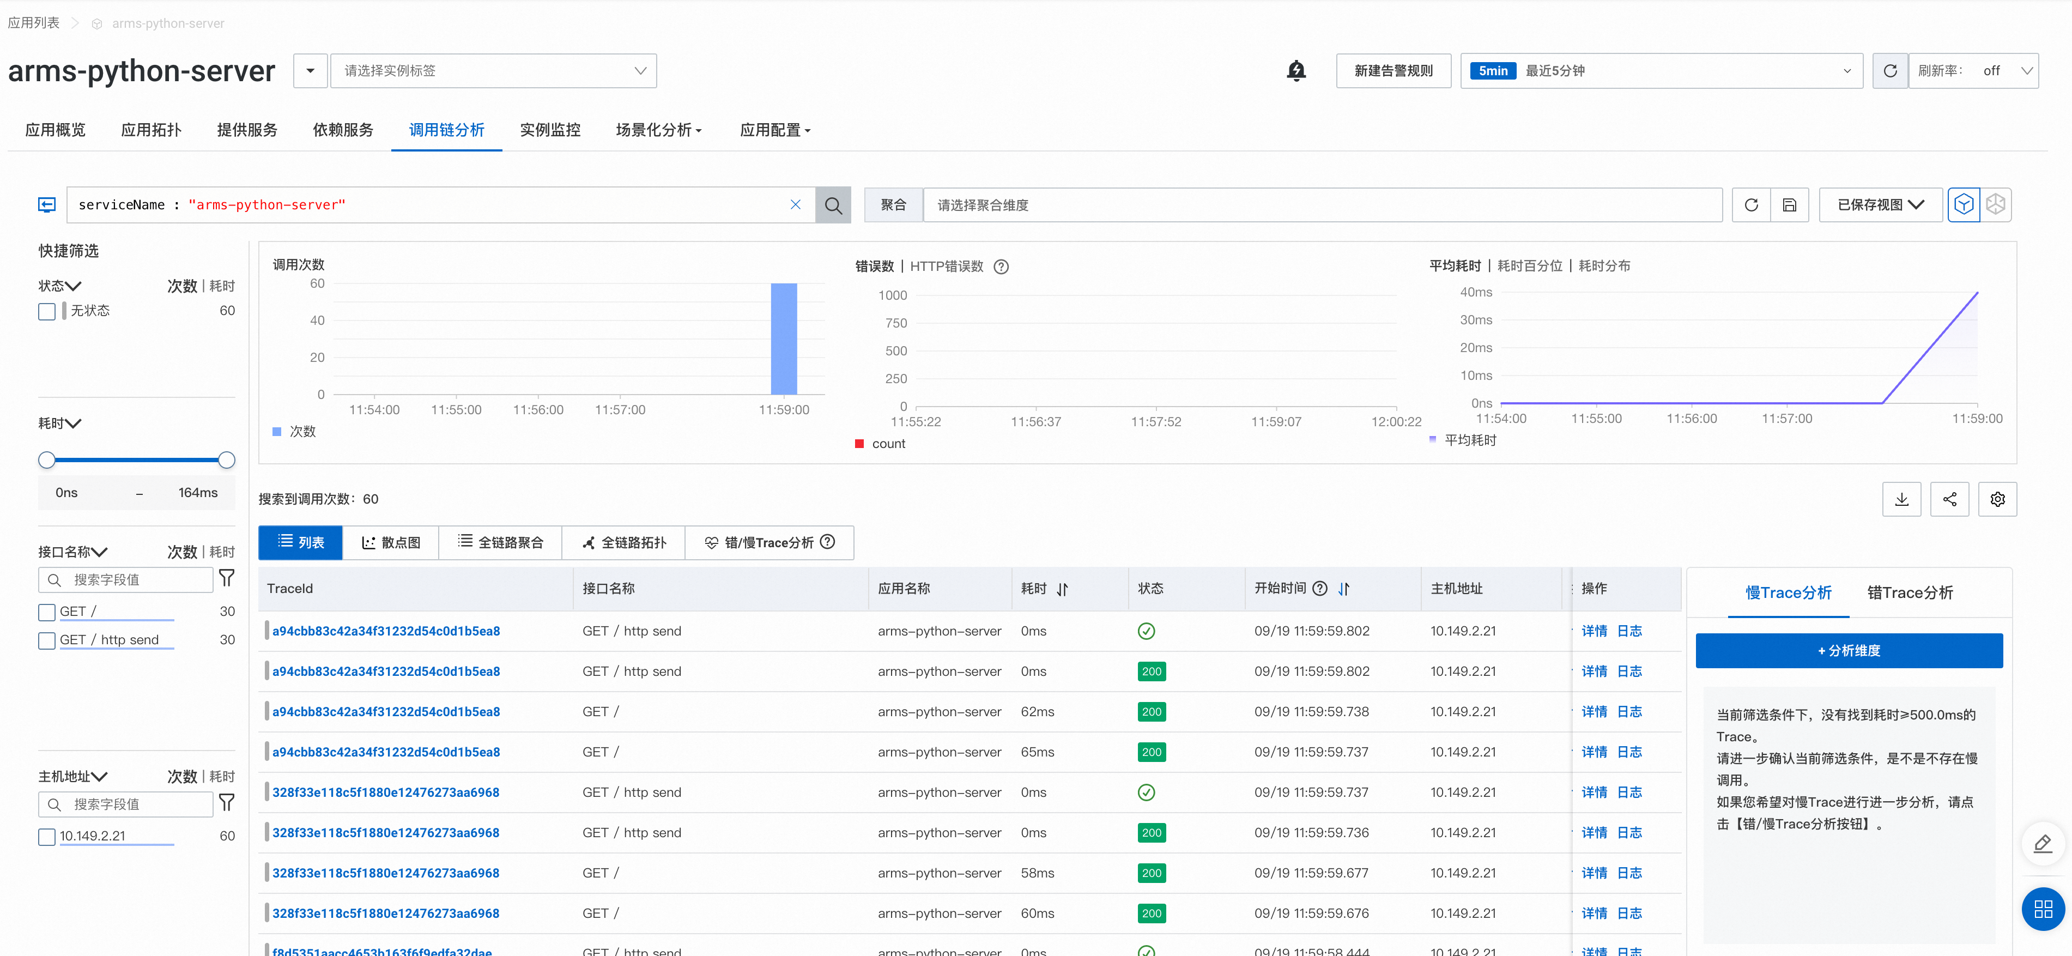Open the 场景化分析 menu

658,130
